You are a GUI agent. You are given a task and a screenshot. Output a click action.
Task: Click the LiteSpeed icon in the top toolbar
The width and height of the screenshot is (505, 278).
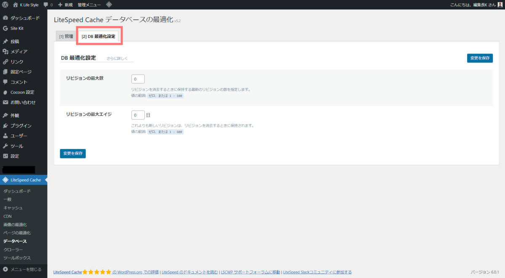point(109,5)
